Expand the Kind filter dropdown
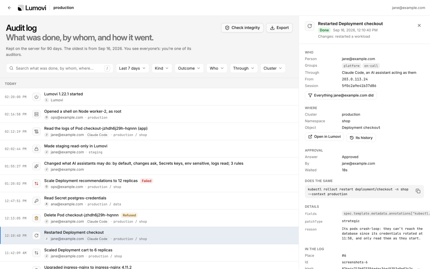430x269 pixels. (162, 68)
